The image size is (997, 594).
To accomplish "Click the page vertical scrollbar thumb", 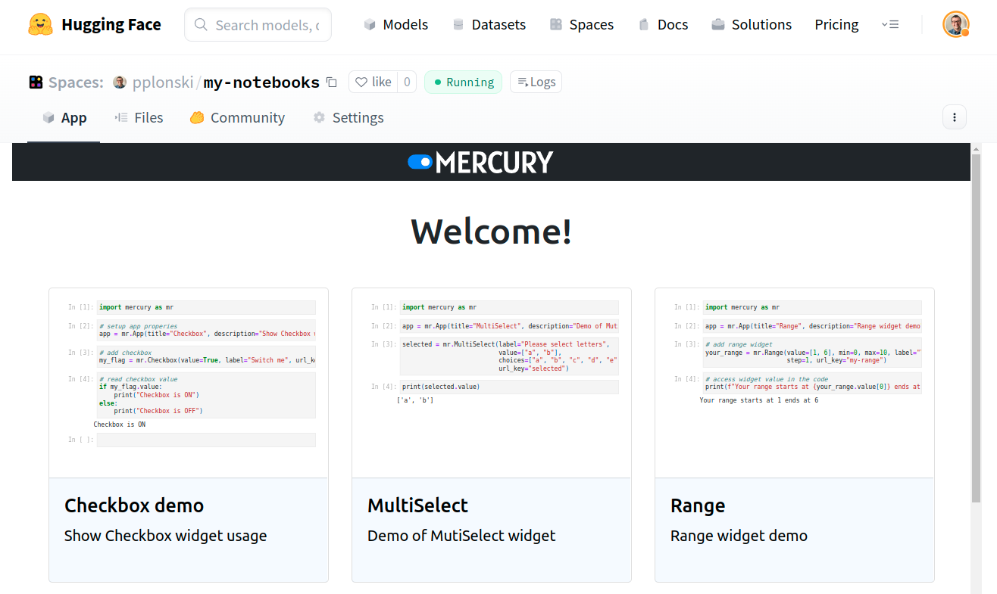I will pyautogui.click(x=976, y=328).
